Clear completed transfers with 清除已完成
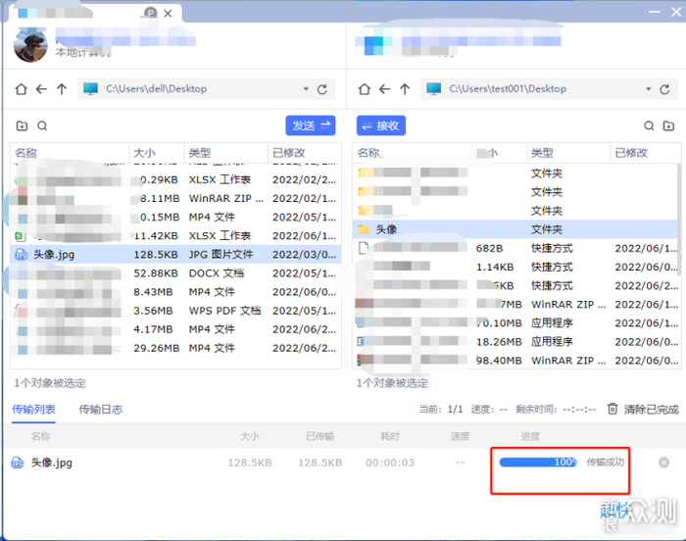 pyautogui.click(x=643, y=410)
